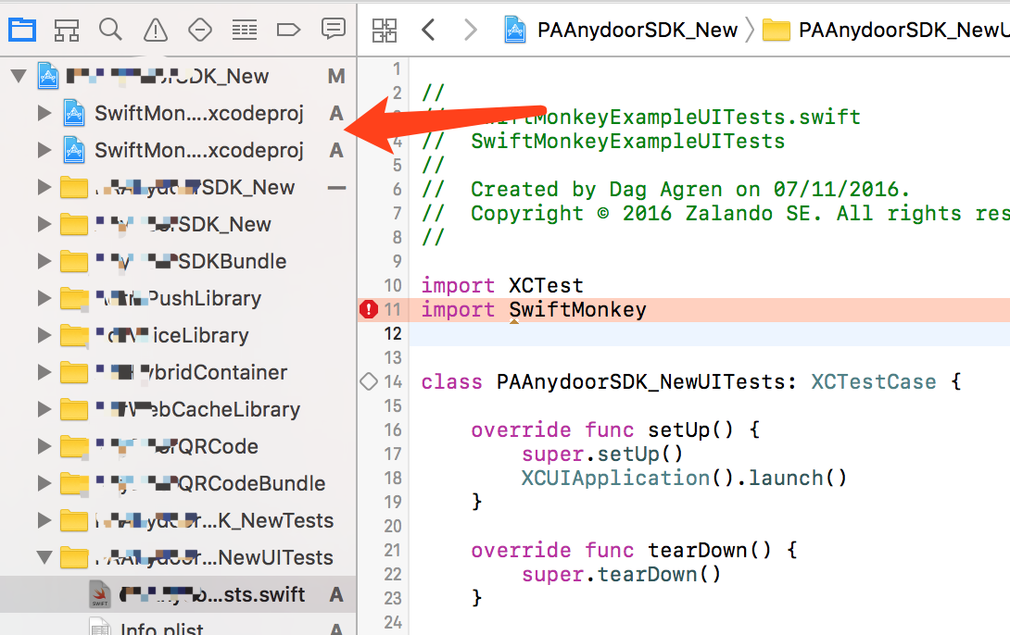Open the Test navigator diamond icon

tap(199, 30)
